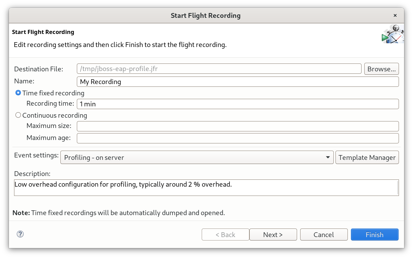Go to the Next wizard page
This screenshot has height=258, width=413.
273,235
